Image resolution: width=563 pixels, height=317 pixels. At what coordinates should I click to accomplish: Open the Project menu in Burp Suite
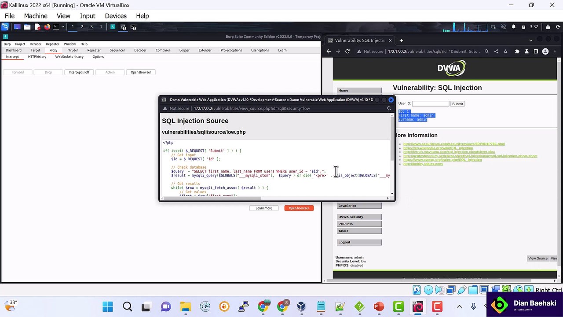(20, 44)
